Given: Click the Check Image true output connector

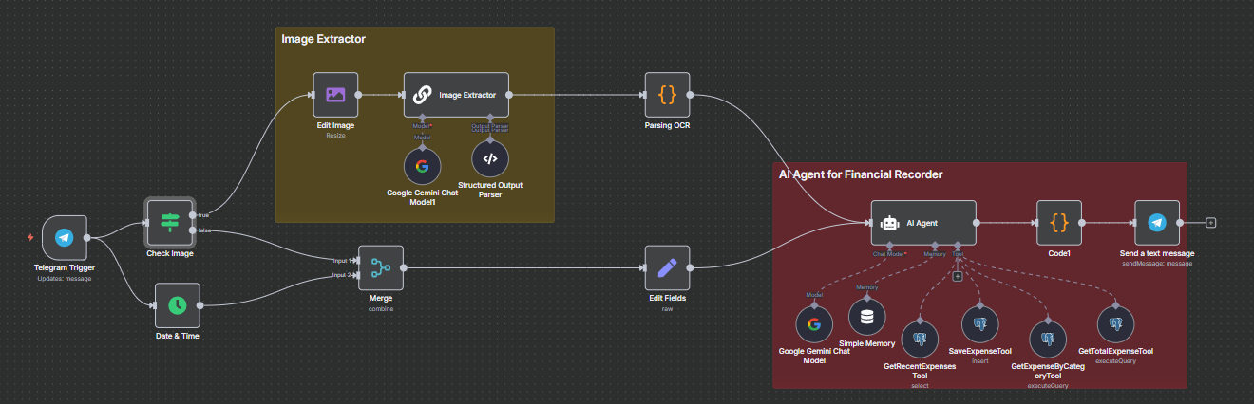Looking at the screenshot, I should (x=194, y=215).
